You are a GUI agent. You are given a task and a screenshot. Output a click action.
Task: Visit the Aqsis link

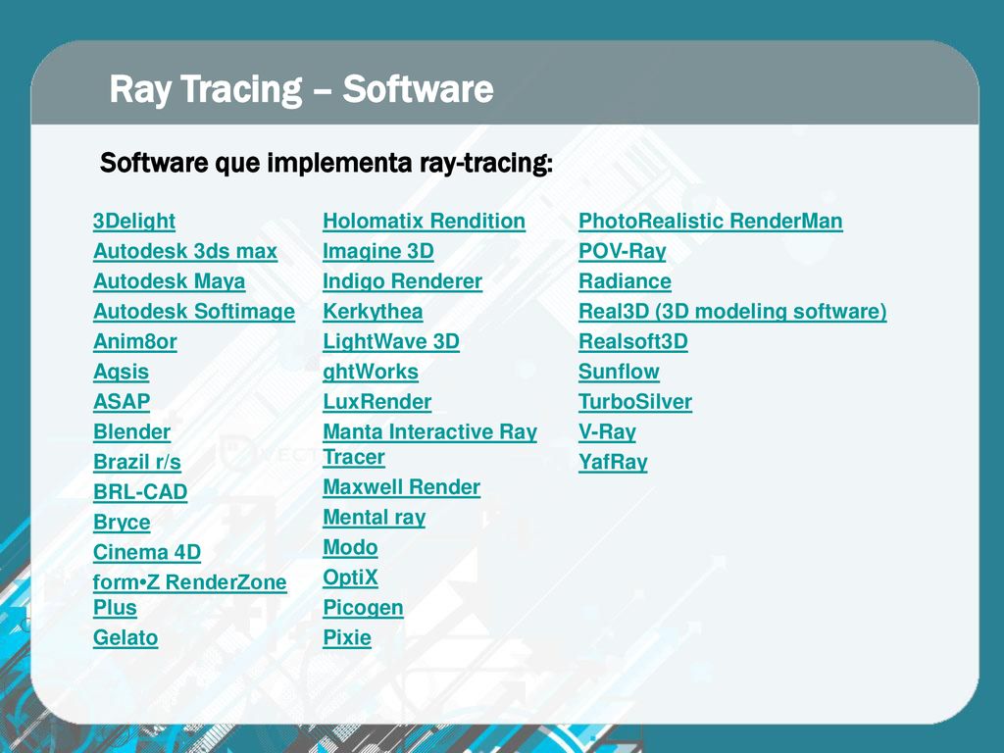[121, 372]
